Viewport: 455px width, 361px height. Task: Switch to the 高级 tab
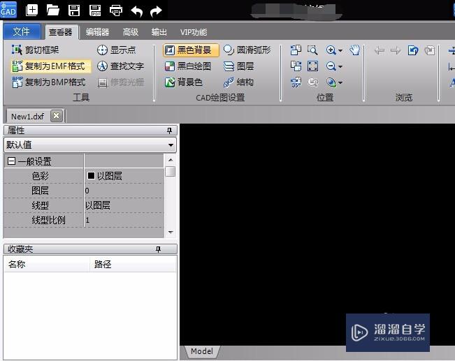click(131, 32)
